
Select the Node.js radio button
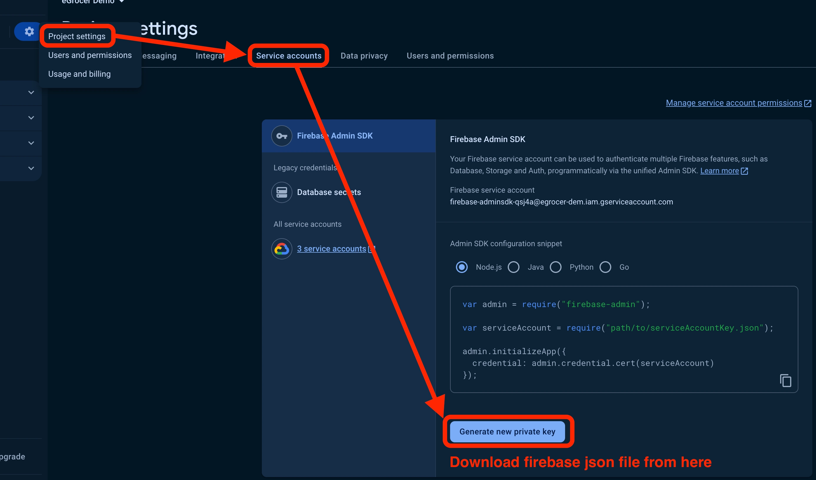(x=462, y=267)
